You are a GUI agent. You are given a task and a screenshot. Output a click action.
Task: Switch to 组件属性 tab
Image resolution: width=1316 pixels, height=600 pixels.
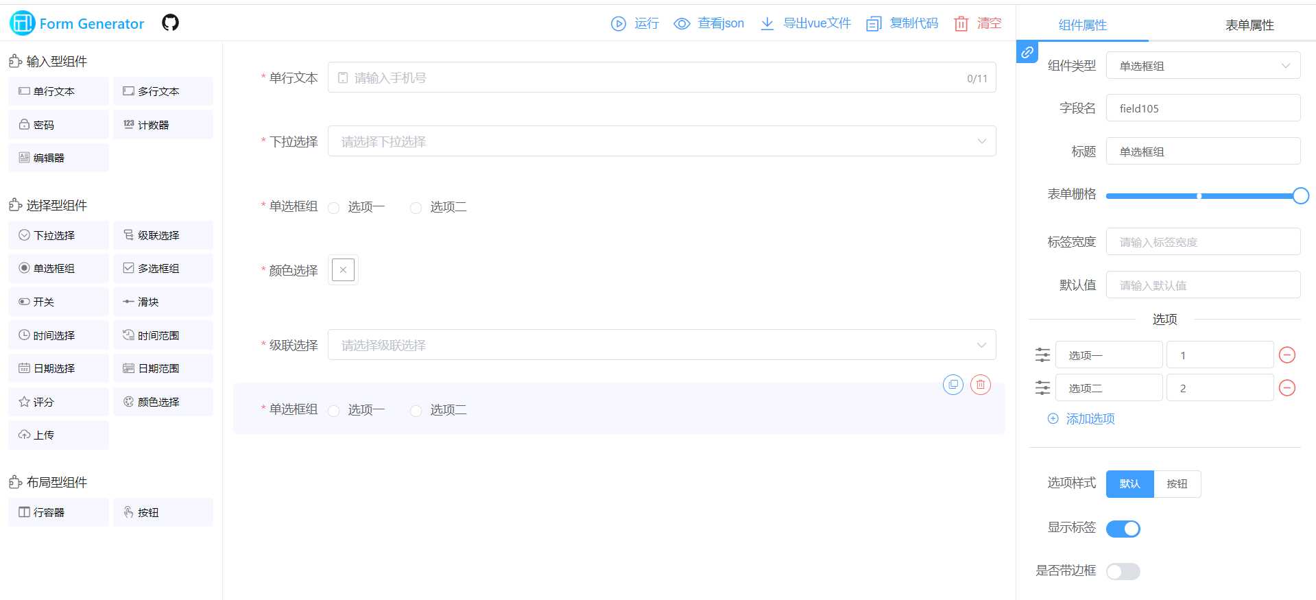pyautogui.click(x=1082, y=25)
